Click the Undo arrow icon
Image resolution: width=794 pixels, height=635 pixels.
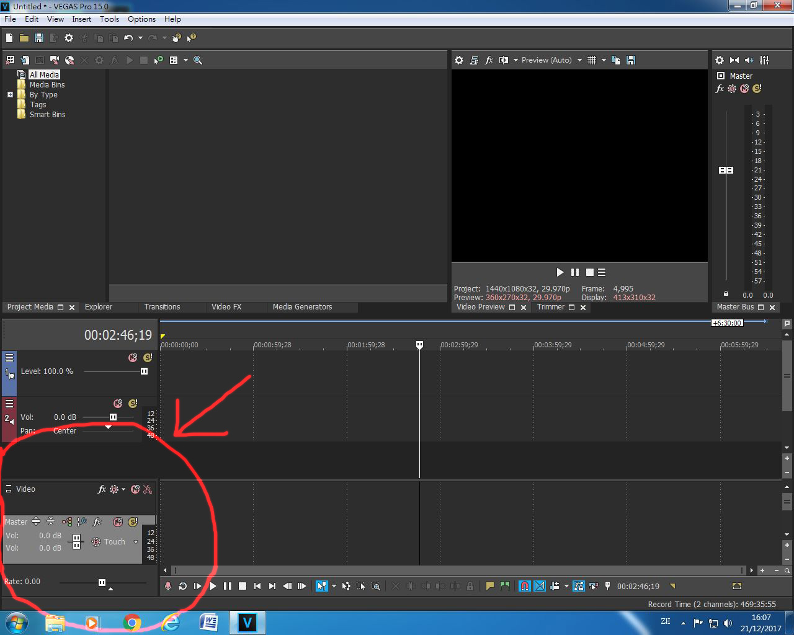tap(128, 38)
